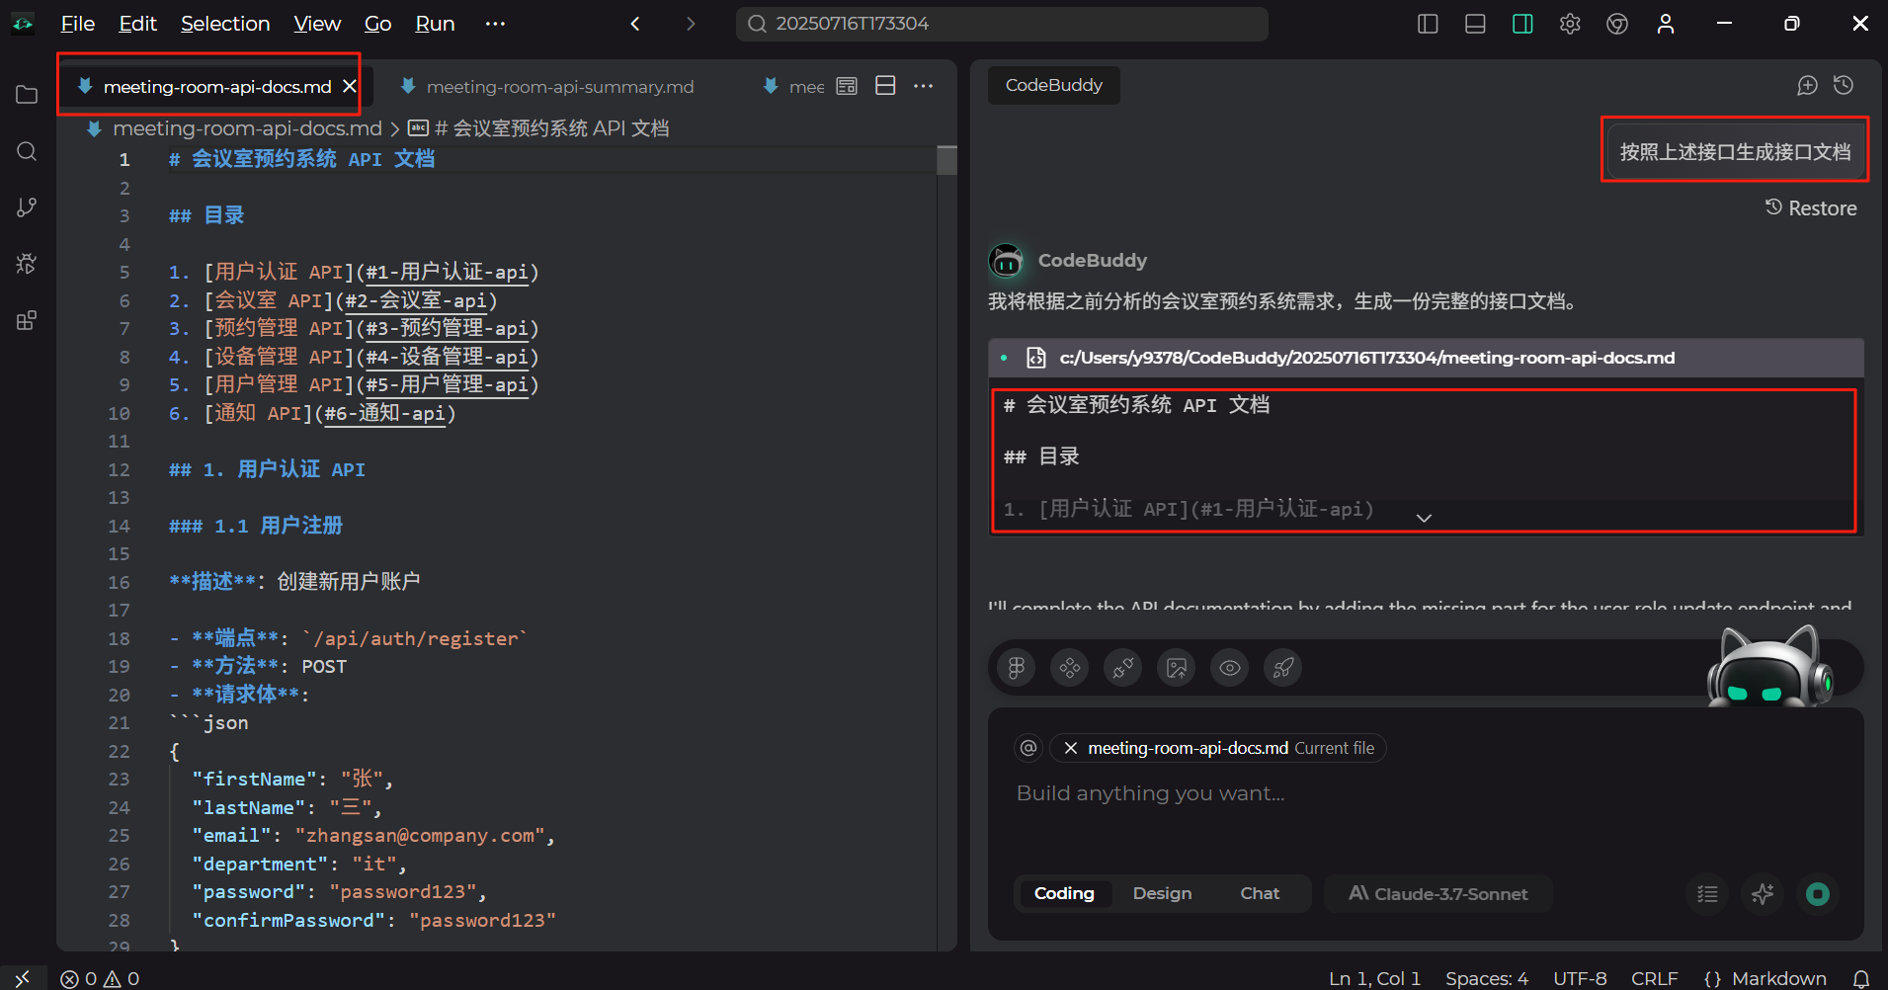Click Ln 1, Col 1 in status bar

[1374, 978]
